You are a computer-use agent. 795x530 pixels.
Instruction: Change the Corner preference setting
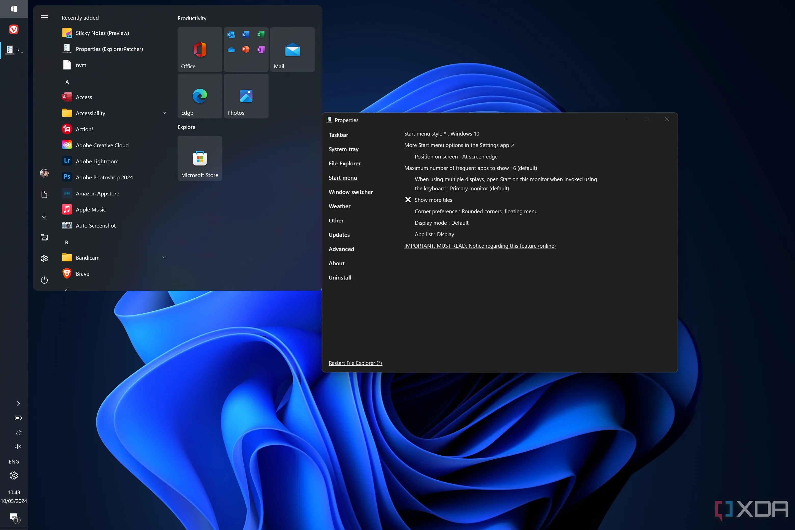476,211
